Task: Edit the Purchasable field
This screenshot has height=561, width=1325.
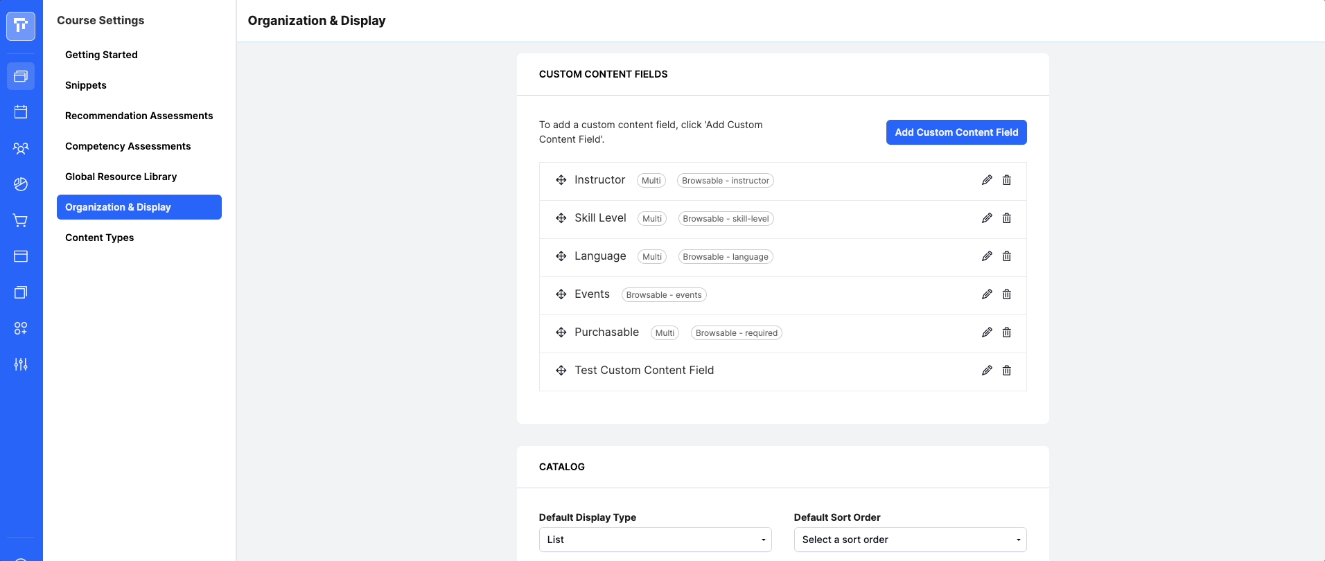Action: point(987,332)
